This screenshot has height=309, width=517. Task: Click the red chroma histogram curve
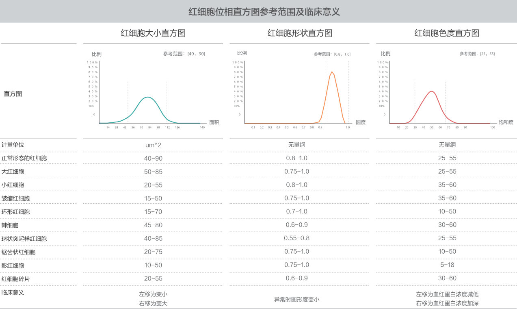(x=432, y=91)
